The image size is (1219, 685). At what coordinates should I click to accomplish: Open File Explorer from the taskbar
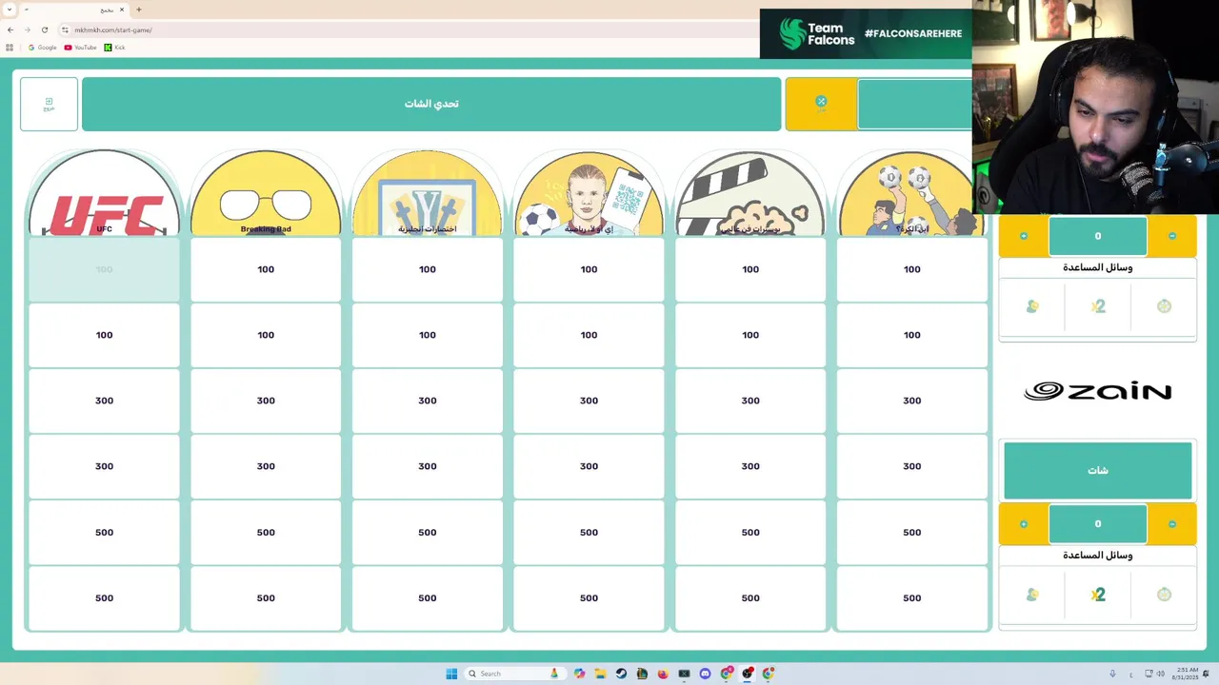600,674
